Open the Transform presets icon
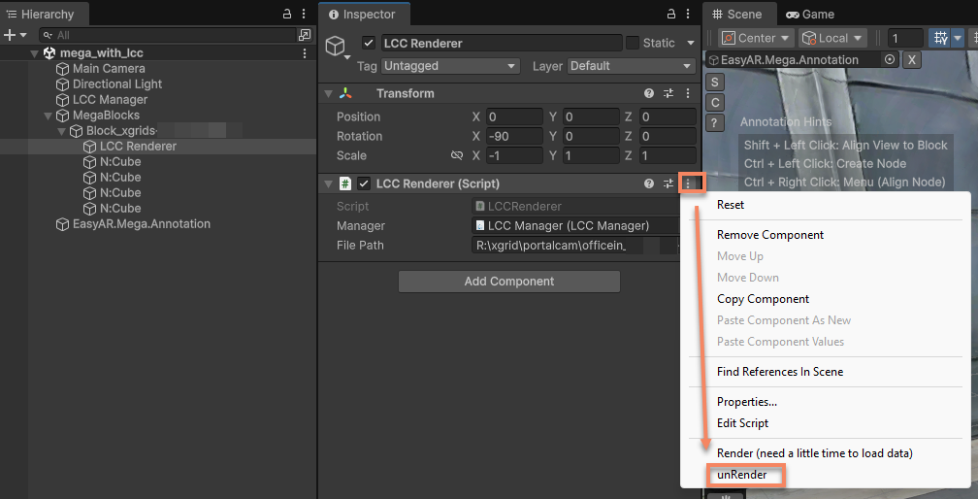The width and height of the screenshot is (978, 499). pyautogui.click(x=668, y=93)
